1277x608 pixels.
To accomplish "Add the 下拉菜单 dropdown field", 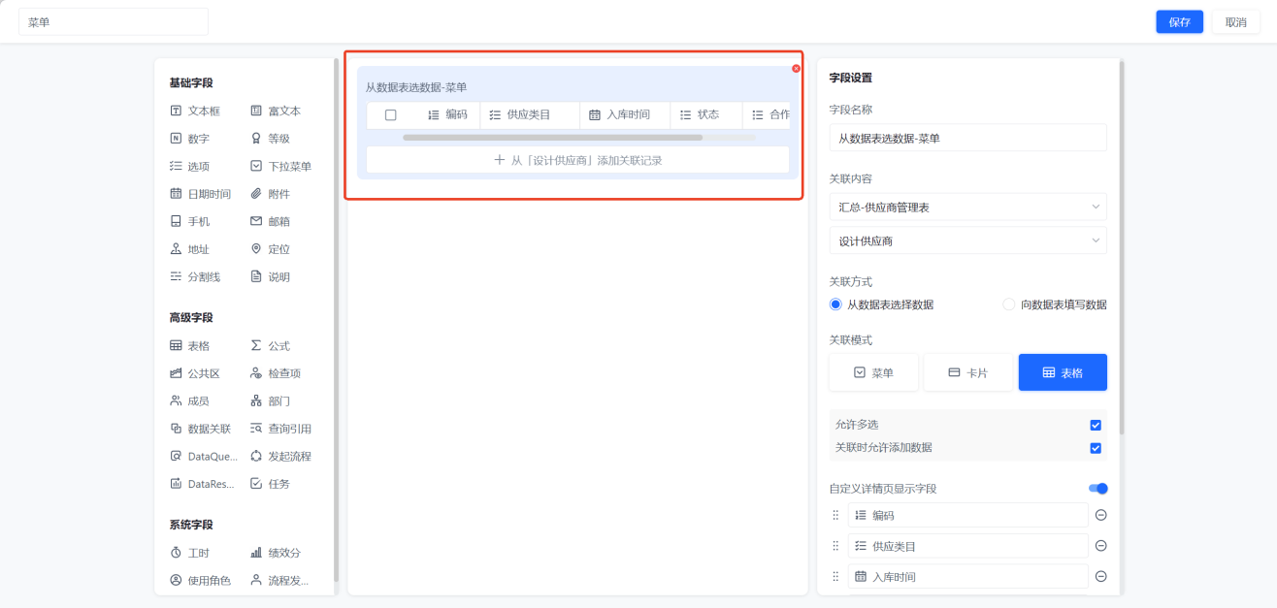I will click(281, 167).
